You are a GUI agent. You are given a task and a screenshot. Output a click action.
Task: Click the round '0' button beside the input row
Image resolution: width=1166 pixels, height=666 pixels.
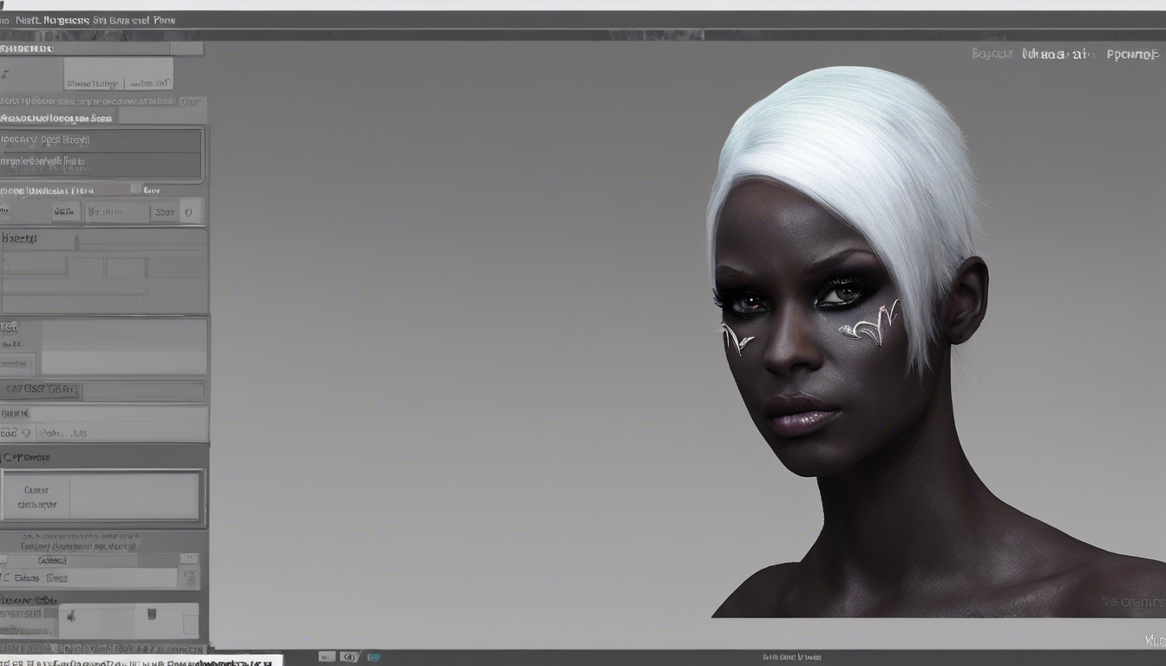[191, 211]
